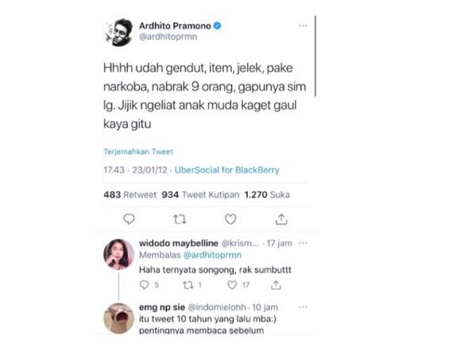
Task: Open the three-dot menu on main tweet
Action: (303, 25)
